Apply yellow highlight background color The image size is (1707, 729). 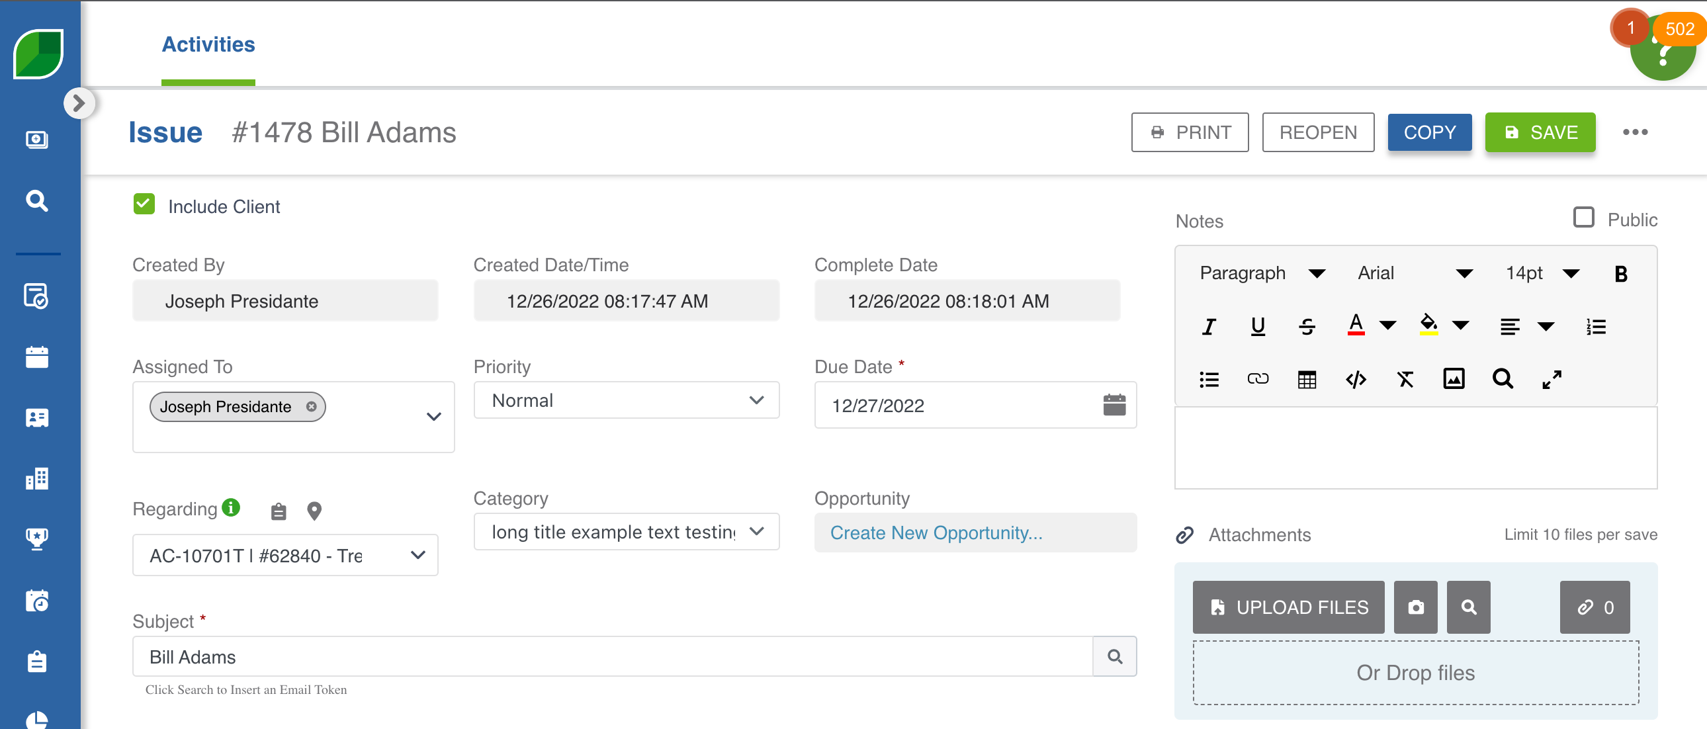point(1428,325)
